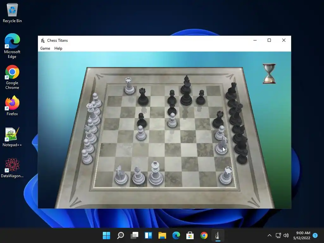Open the Help menu in Chess Titans
Image resolution: width=324 pixels, height=243 pixels.
(58, 48)
